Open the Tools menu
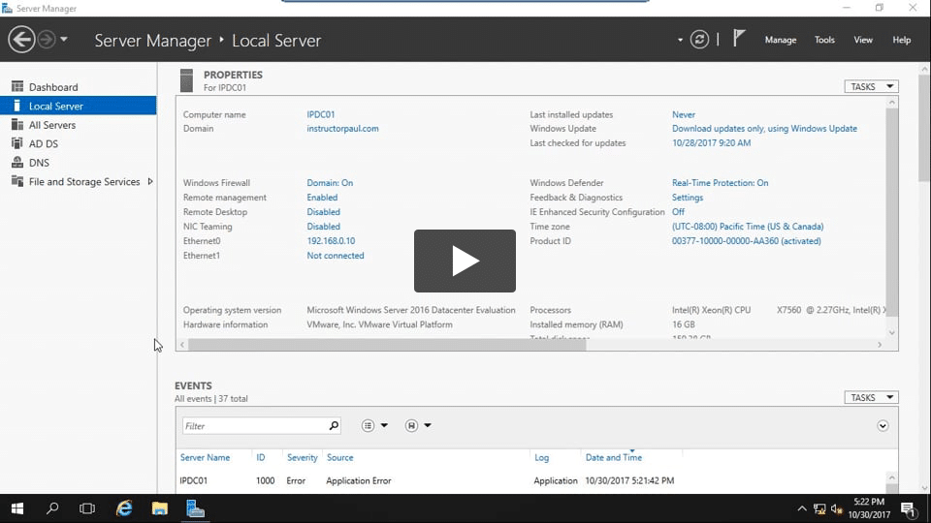The image size is (931, 523). coord(824,40)
